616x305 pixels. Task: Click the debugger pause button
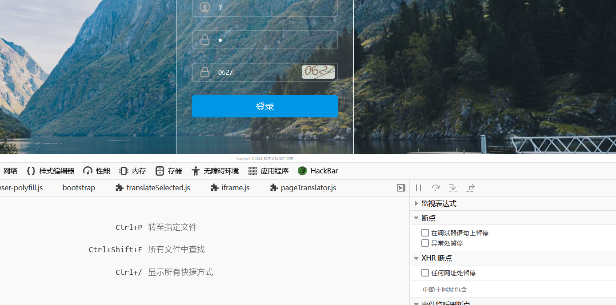418,188
